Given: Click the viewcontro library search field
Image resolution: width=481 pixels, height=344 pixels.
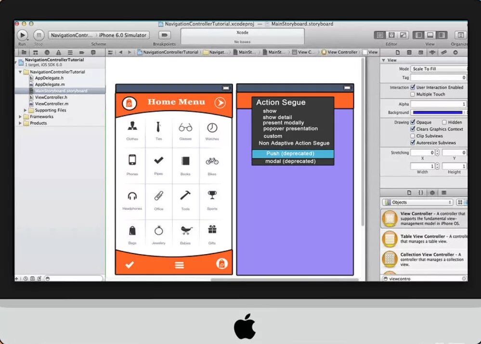Looking at the screenshot, I should pyautogui.click(x=425, y=279).
